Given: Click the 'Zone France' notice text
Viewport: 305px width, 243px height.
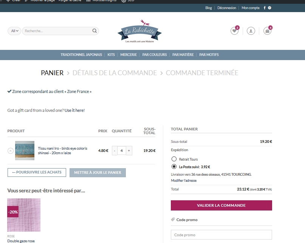Looking at the screenshot, I should [52, 91].
